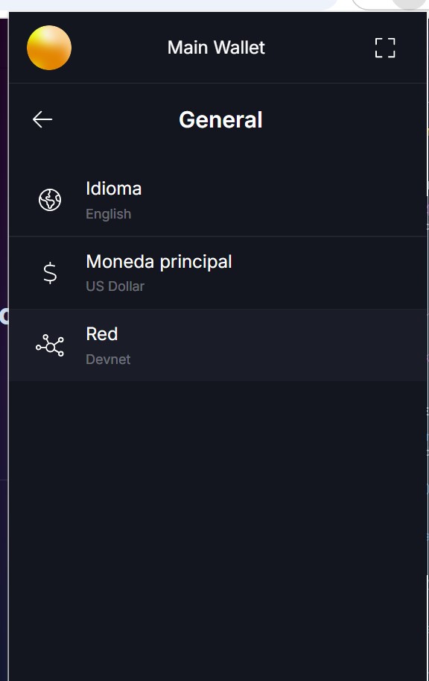The width and height of the screenshot is (429, 681).
Task: Click the Moneda principal label text
Action: 159,262
